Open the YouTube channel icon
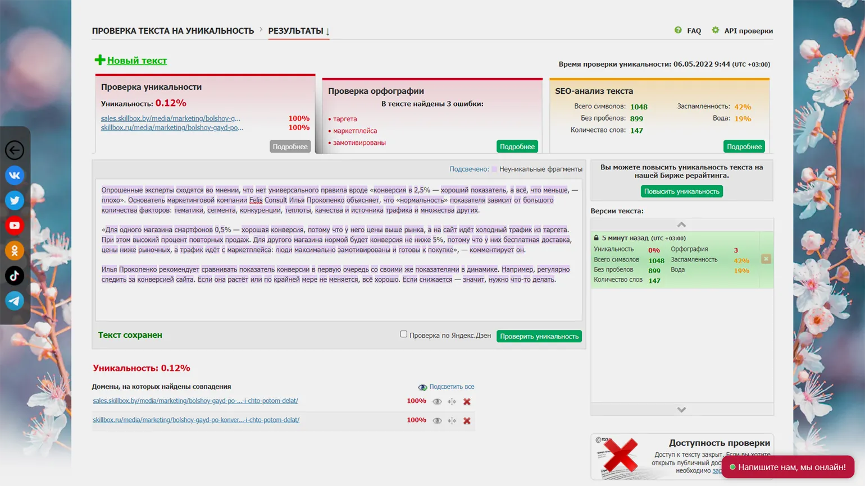Image resolution: width=865 pixels, height=486 pixels. [x=15, y=226]
